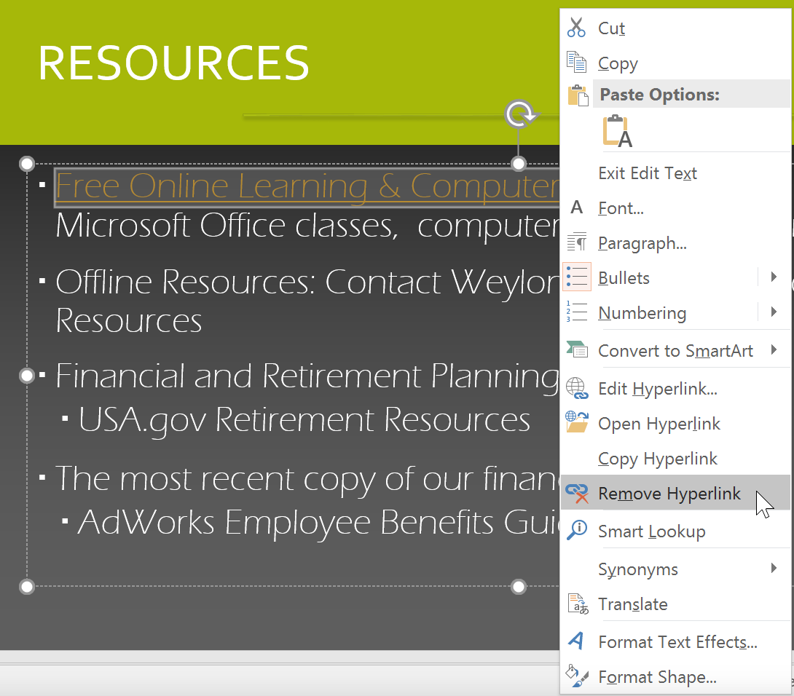Click the Smart Lookup magnifier icon
The image size is (794, 696).
(576, 531)
